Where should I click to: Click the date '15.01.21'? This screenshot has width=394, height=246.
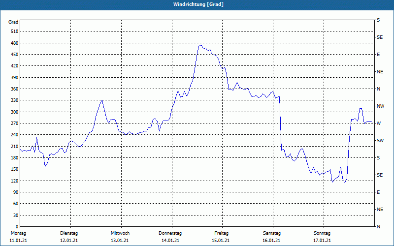(221, 241)
